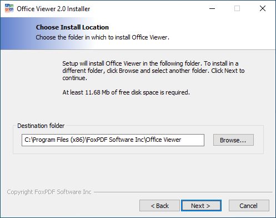Open the Browse... folder picker

tap(233, 140)
